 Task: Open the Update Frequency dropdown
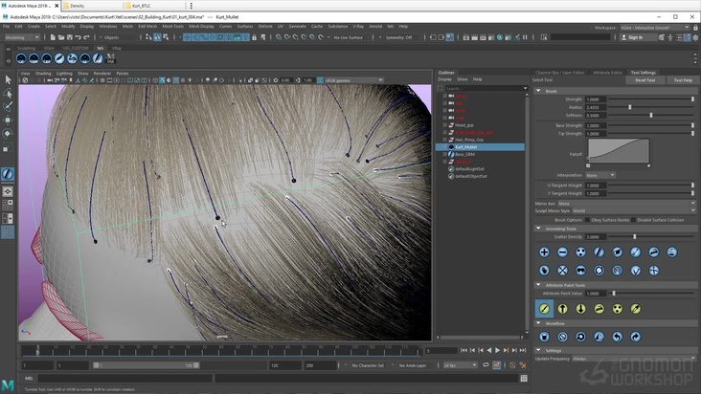[634, 359]
